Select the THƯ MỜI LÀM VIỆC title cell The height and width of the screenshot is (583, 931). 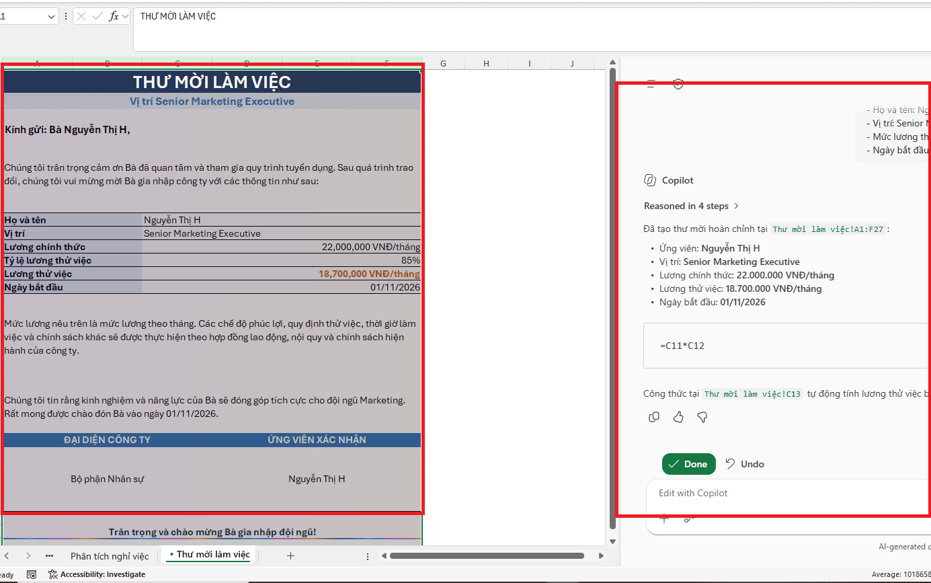pos(212,82)
